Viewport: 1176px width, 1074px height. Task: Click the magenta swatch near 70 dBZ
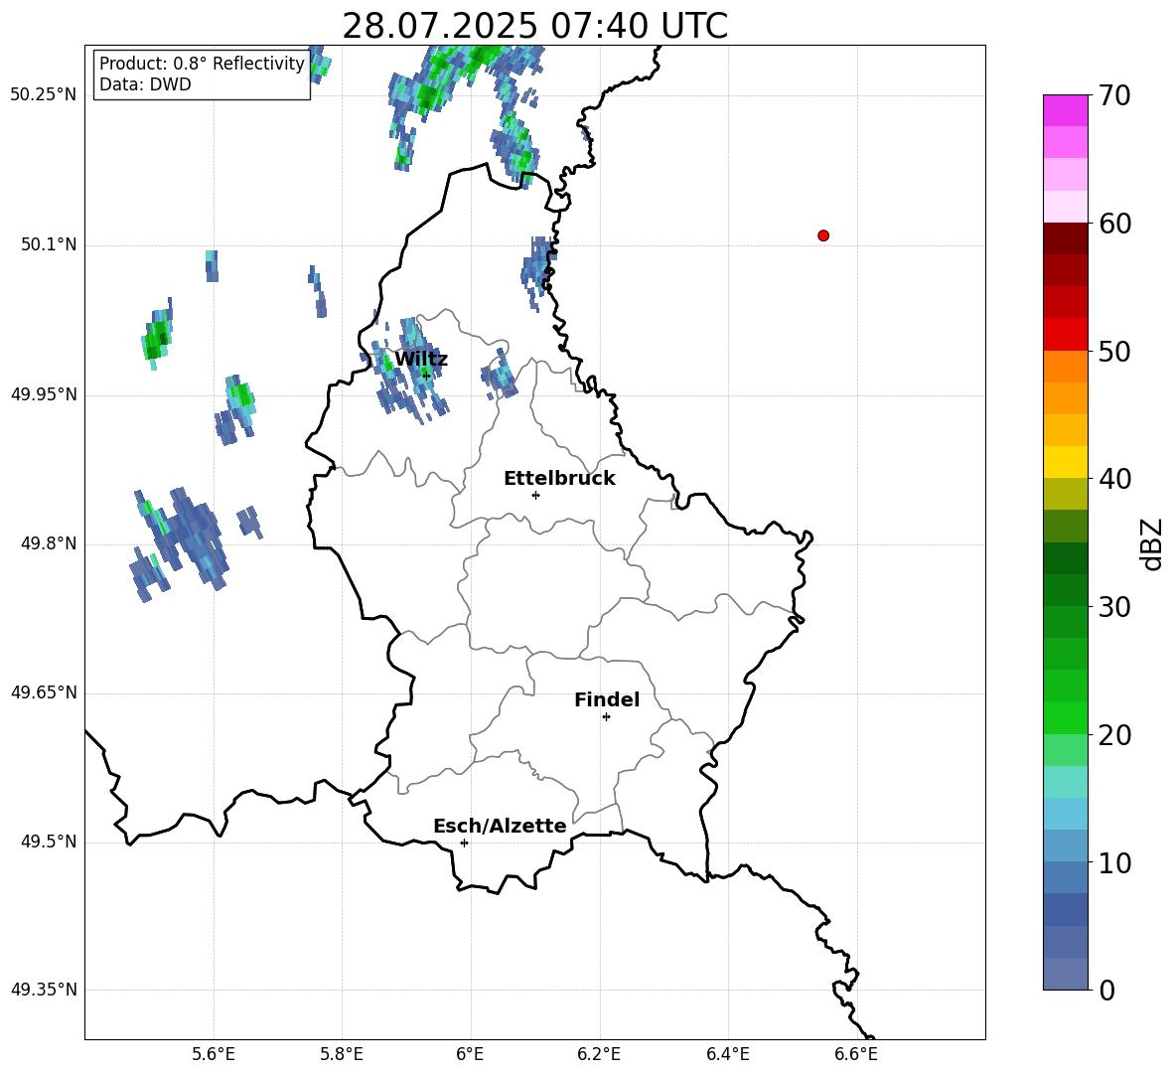(1065, 110)
